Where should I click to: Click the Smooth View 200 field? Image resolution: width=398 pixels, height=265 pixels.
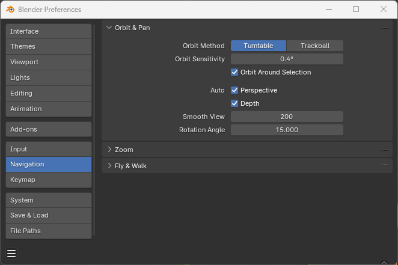pos(287,117)
